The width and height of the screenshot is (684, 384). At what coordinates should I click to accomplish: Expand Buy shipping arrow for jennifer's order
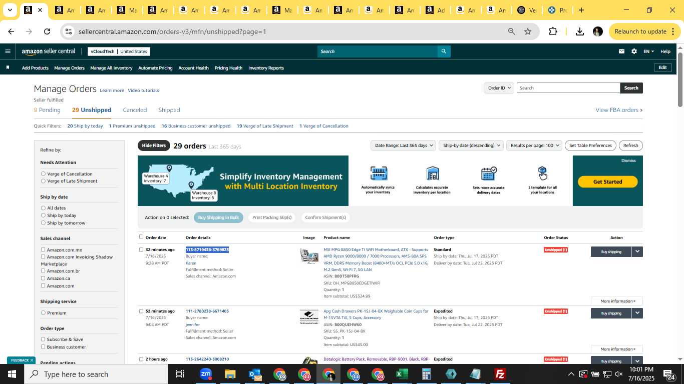click(637, 313)
